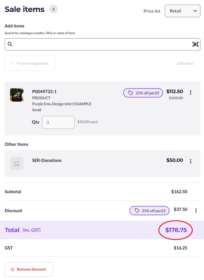Click the circled total amount $178.75
Image resolution: width=204 pixels, height=280 pixels.
tap(176, 230)
